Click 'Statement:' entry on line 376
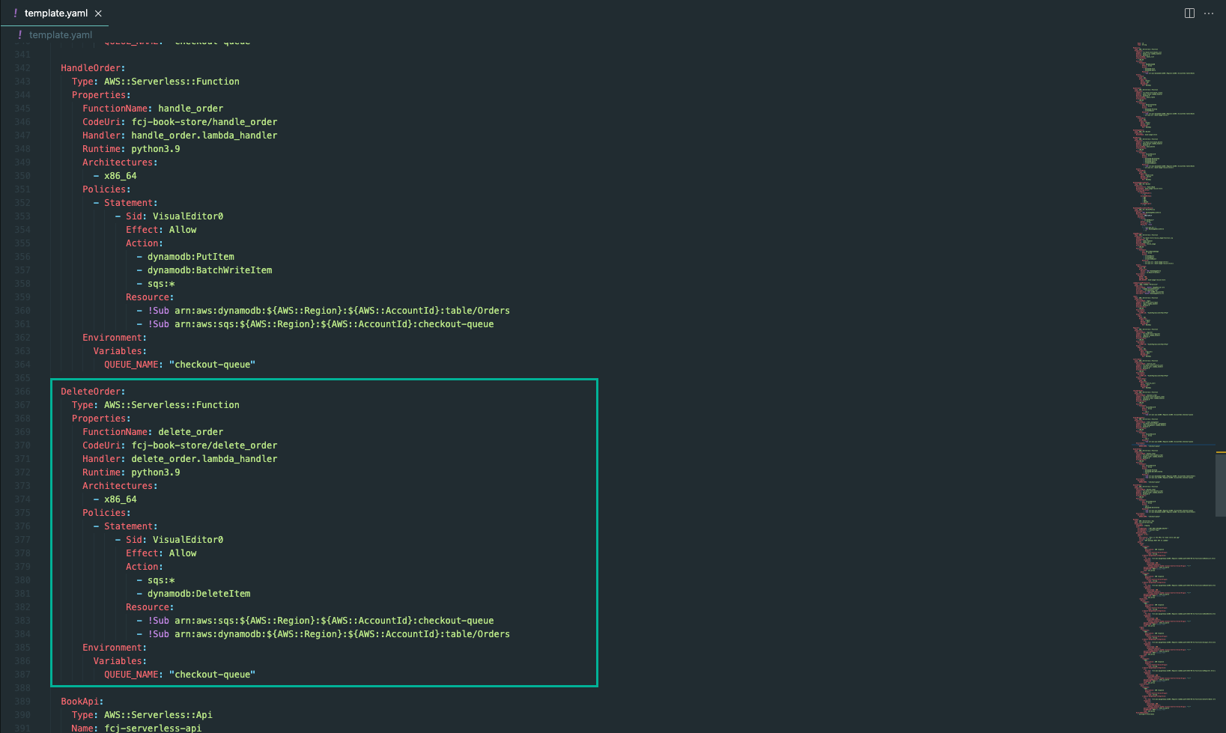Screen dimensions: 1226x733 [131, 526]
